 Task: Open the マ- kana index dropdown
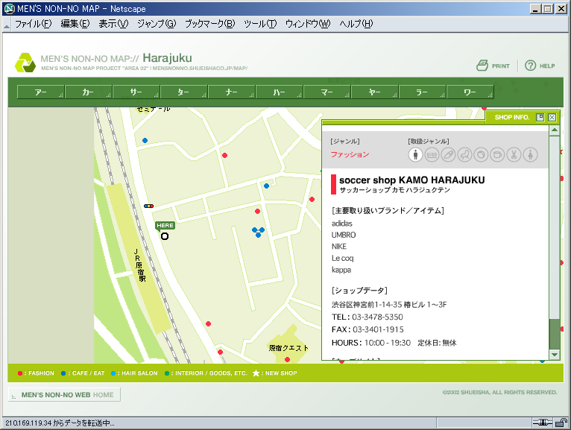pos(327,92)
